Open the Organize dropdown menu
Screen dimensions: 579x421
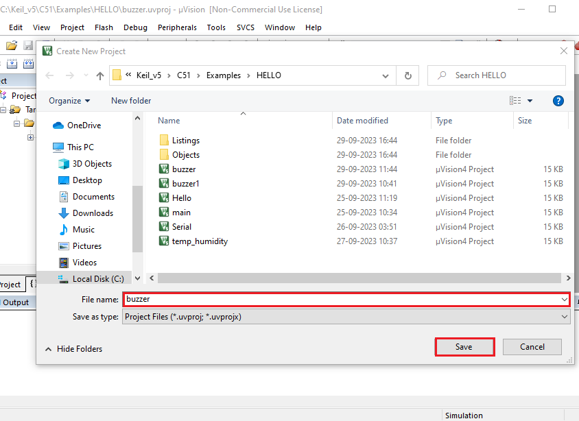pyautogui.click(x=69, y=100)
